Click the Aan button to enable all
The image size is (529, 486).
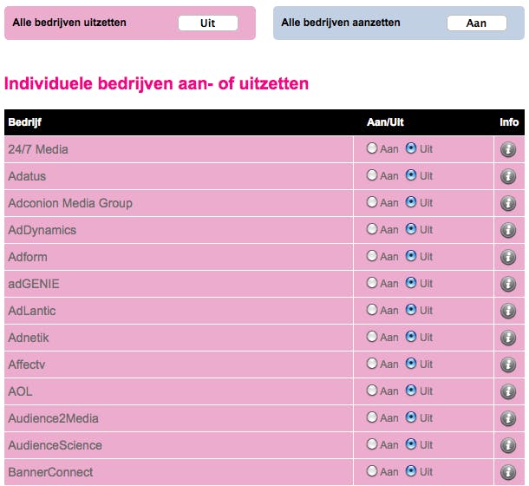click(476, 23)
